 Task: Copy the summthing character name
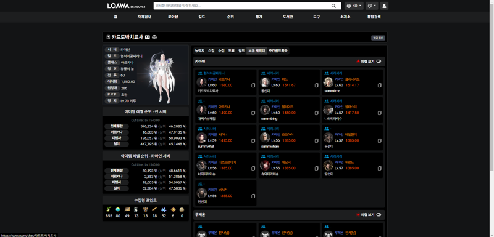(x=316, y=113)
